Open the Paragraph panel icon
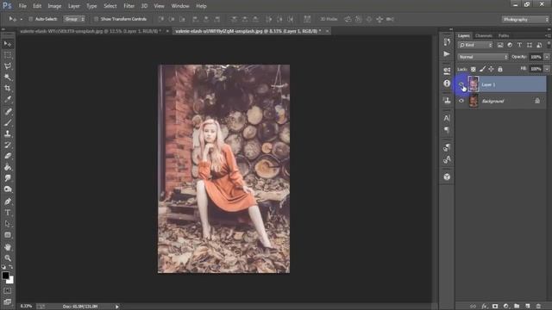This screenshot has width=552, height=310. [447, 130]
